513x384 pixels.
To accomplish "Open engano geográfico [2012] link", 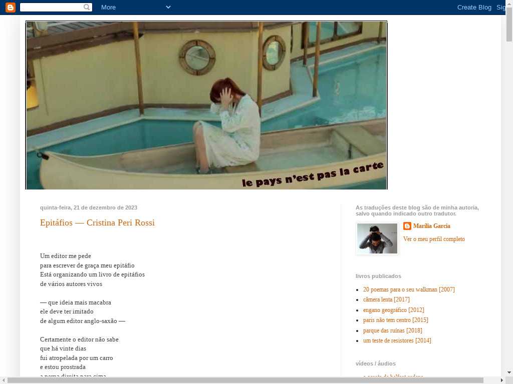I will 393,310.
